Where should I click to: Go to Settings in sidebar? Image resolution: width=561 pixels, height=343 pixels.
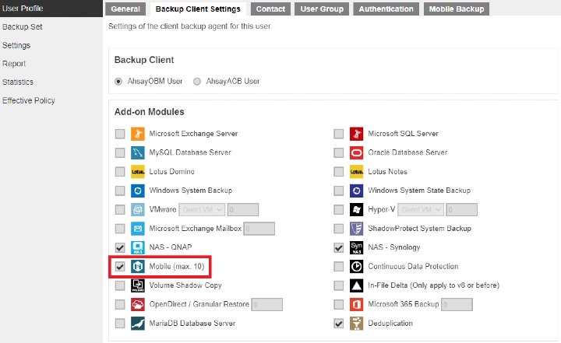[16, 45]
